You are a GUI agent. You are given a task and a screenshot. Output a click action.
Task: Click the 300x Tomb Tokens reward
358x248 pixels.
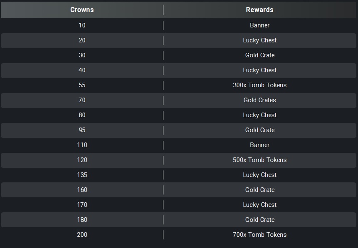(x=259, y=85)
